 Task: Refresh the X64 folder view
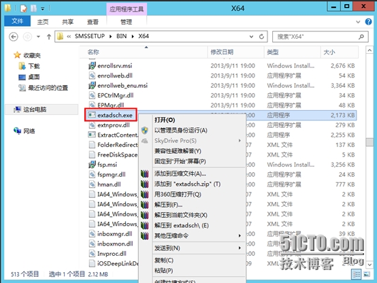[261, 37]
